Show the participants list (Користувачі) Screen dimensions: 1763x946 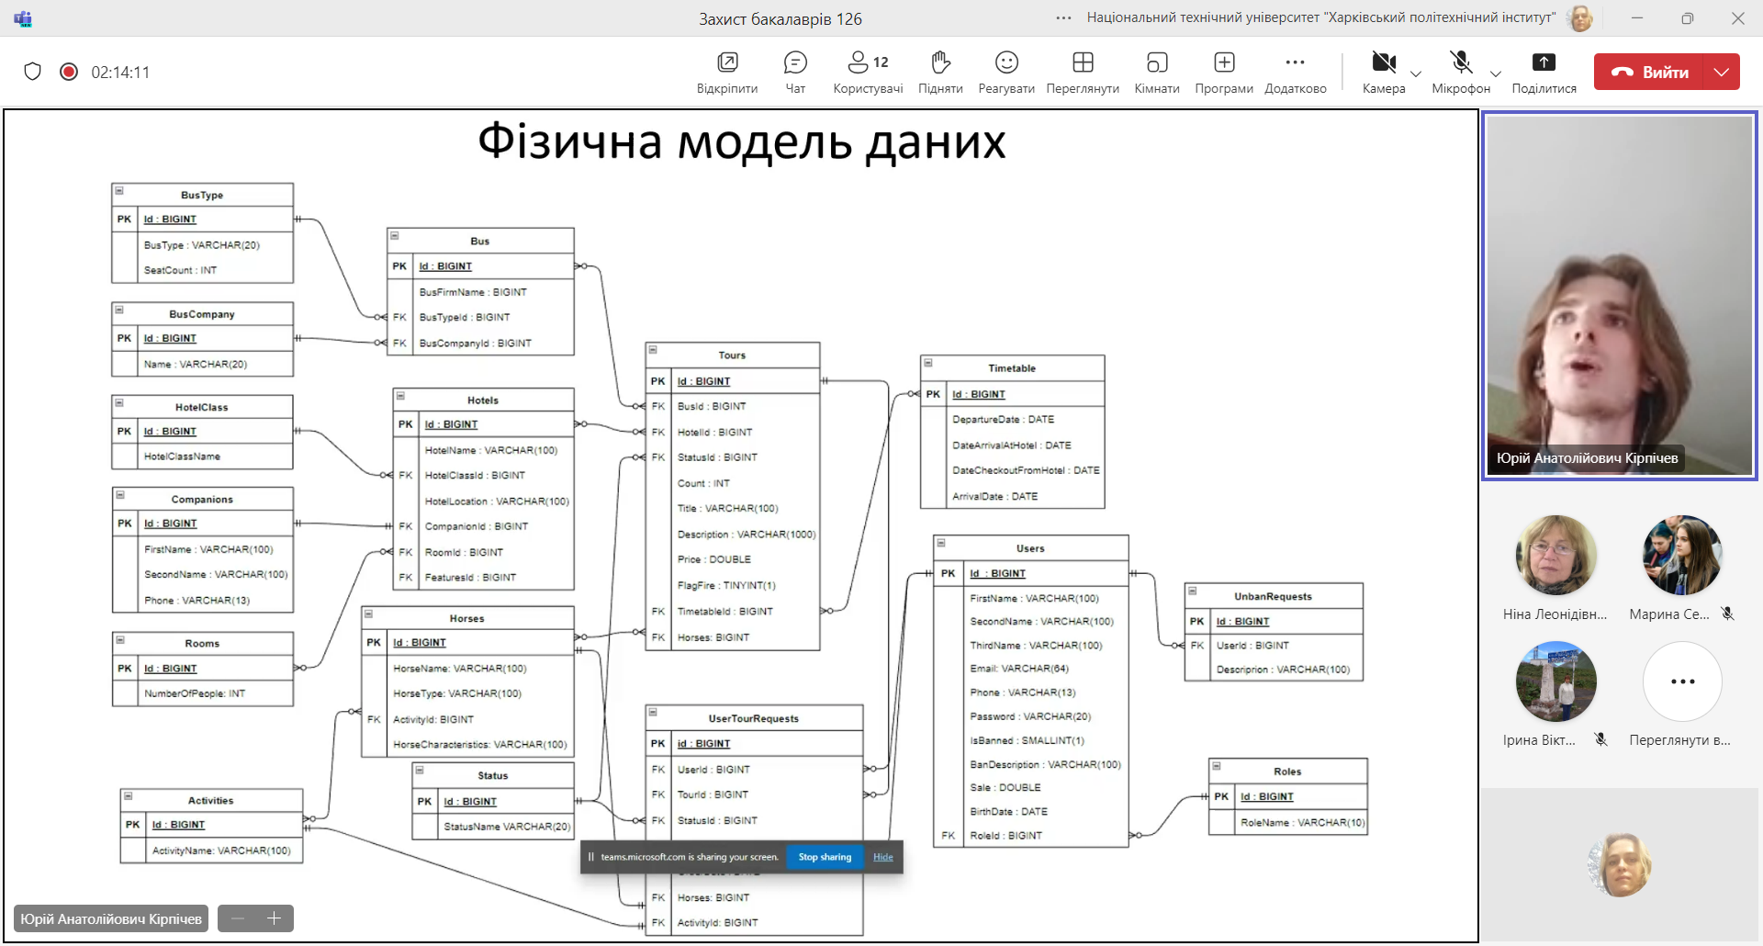point(867,72)
